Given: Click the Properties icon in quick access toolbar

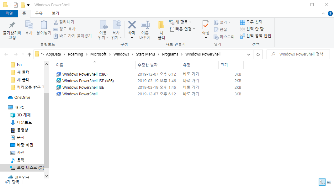Looking at the screenshot, I should (16, 5).
